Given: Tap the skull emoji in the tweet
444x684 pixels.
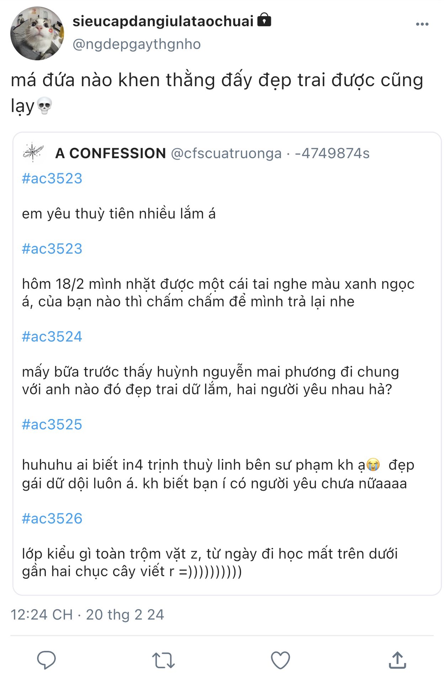Looking at the screenshot, I should 44,106.
